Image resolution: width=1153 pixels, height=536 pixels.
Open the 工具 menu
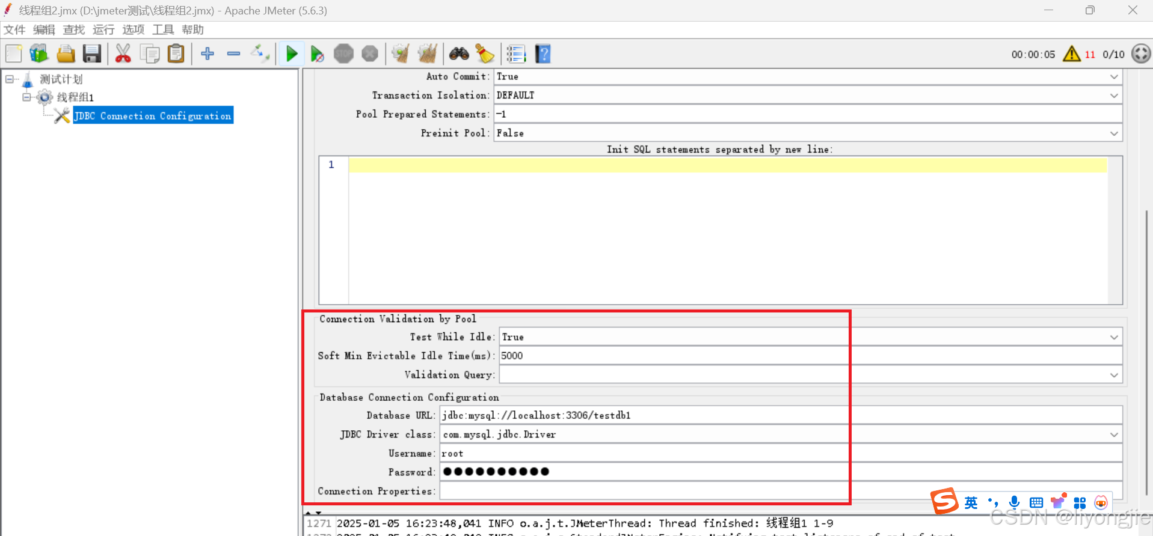[163, 29]
